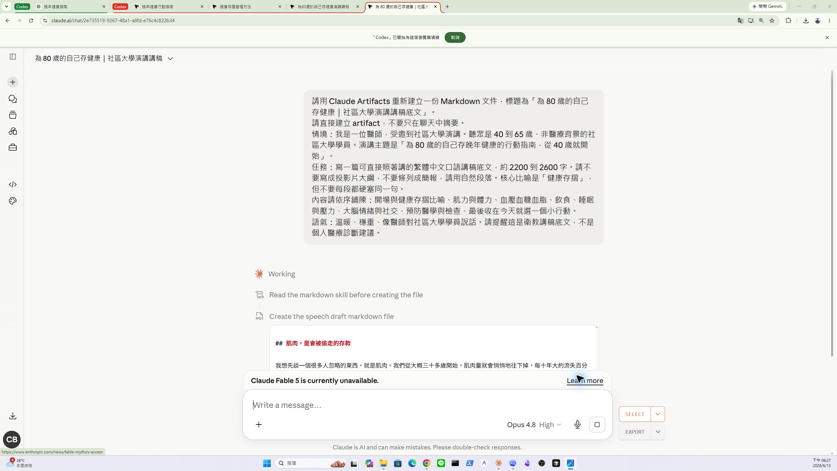Screen dimensions: 837x471
Task: Click the SELECT button
Action: pyautogui.click(x=635, y=414)
